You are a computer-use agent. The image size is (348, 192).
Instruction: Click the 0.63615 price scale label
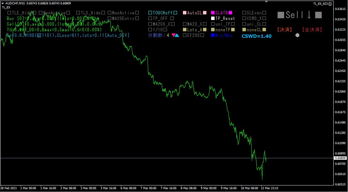pos(340,9)
